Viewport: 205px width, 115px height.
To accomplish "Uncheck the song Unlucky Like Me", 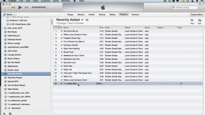I will tap(62, 45).
